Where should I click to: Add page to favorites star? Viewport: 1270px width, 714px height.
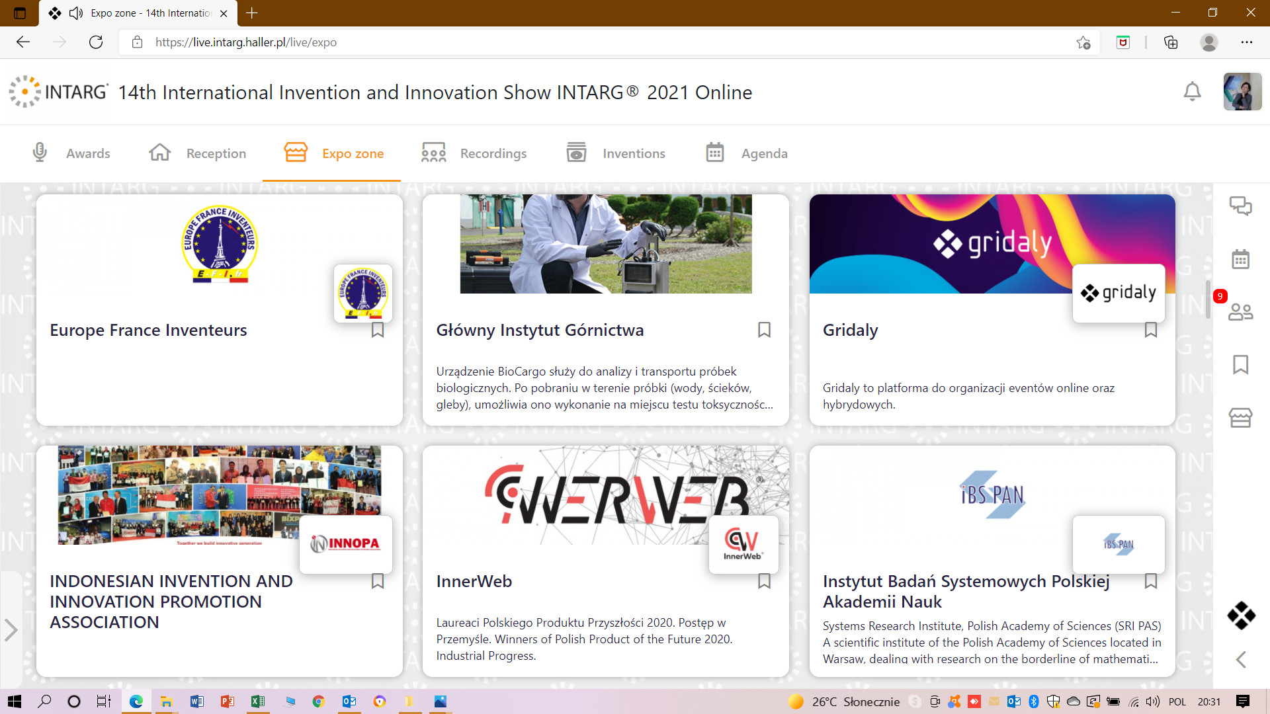[x=1083, y=42]
